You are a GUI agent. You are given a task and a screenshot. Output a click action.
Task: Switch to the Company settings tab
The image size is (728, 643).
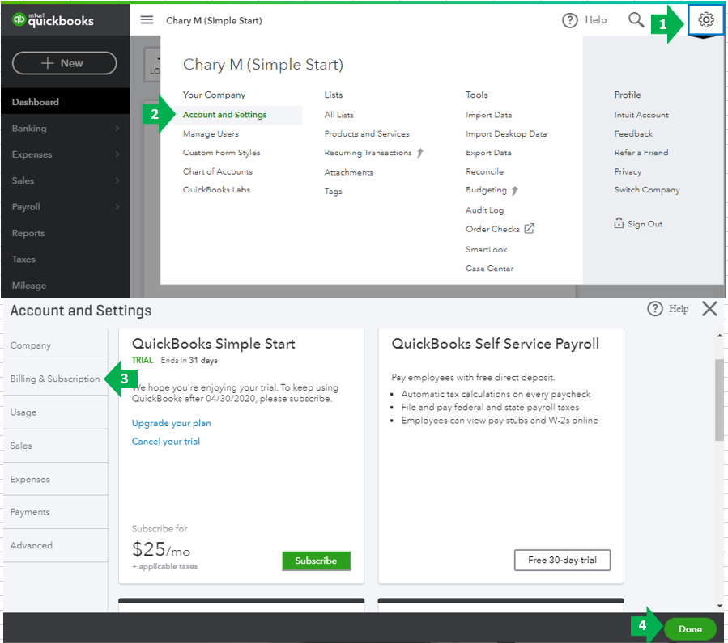click(x=56, y=345)
